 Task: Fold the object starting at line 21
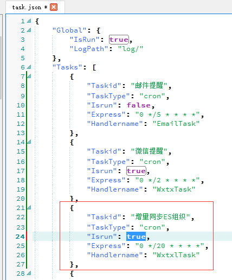29,207
